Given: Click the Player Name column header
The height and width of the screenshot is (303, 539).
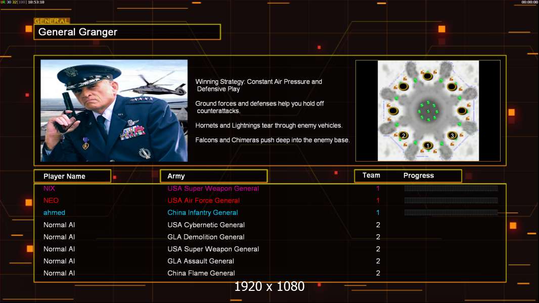Looking at the screenshot, I should click(x=72, y=176).
